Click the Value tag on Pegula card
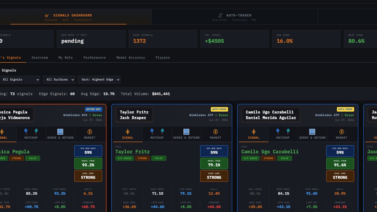 click(33, 158)
